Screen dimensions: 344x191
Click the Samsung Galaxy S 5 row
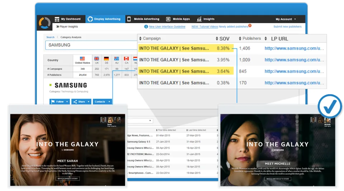coord(172,142)
